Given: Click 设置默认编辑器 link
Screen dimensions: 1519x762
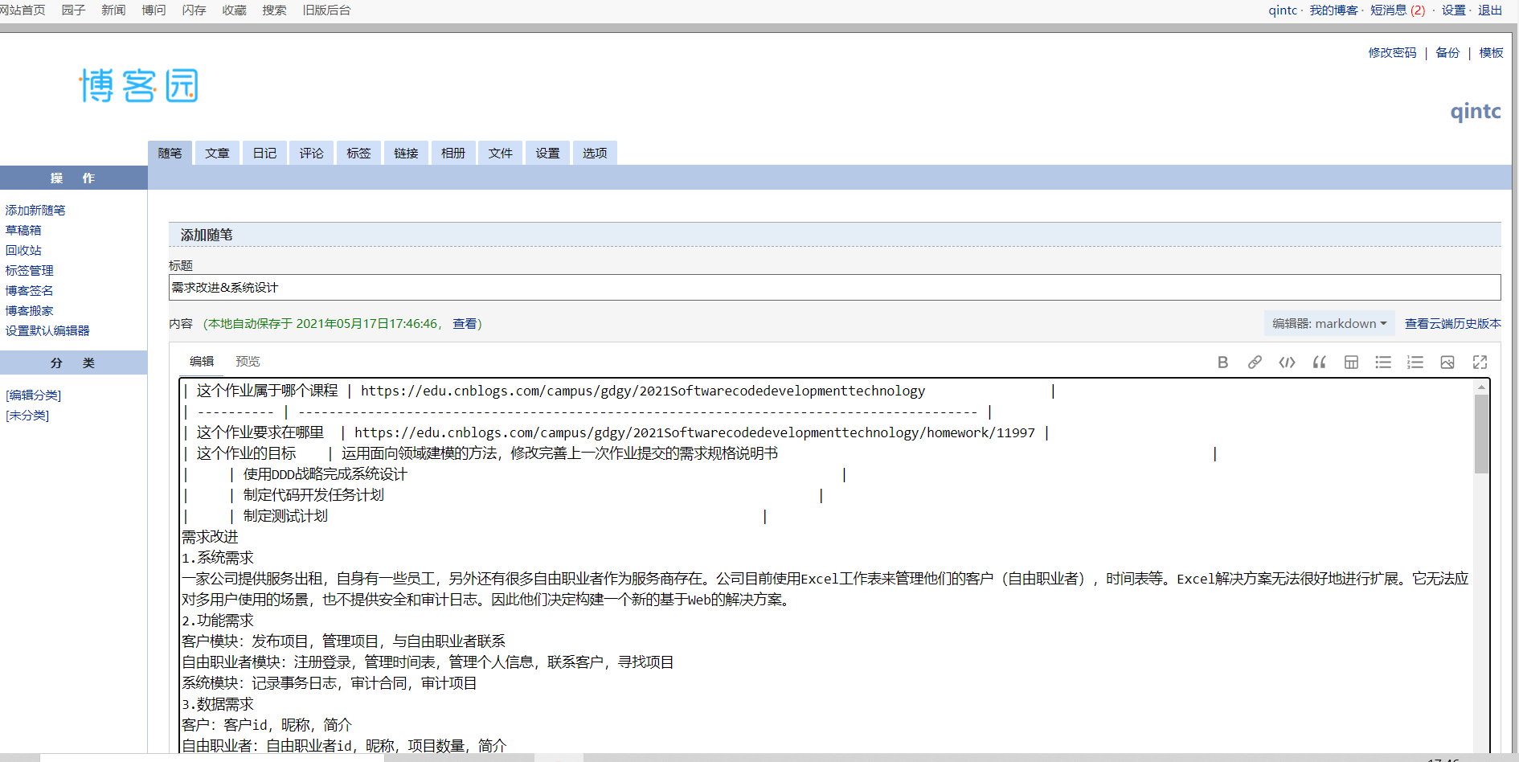Looking at the screenshot, I should point(47,331).
